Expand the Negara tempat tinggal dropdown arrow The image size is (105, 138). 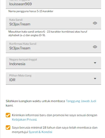(x=95, y=63)
